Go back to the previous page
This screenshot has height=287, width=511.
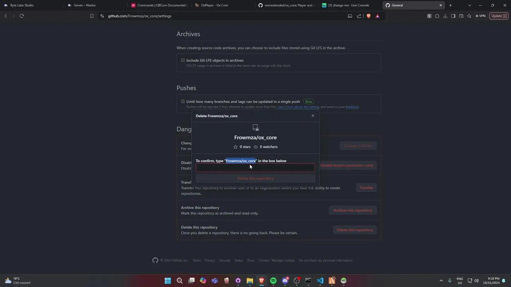6,16
